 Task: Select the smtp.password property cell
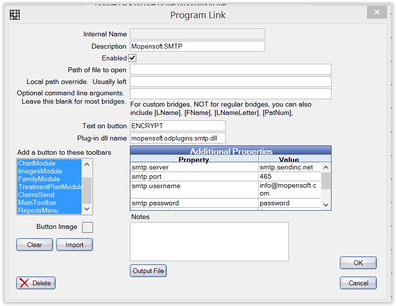pos(194,203)
